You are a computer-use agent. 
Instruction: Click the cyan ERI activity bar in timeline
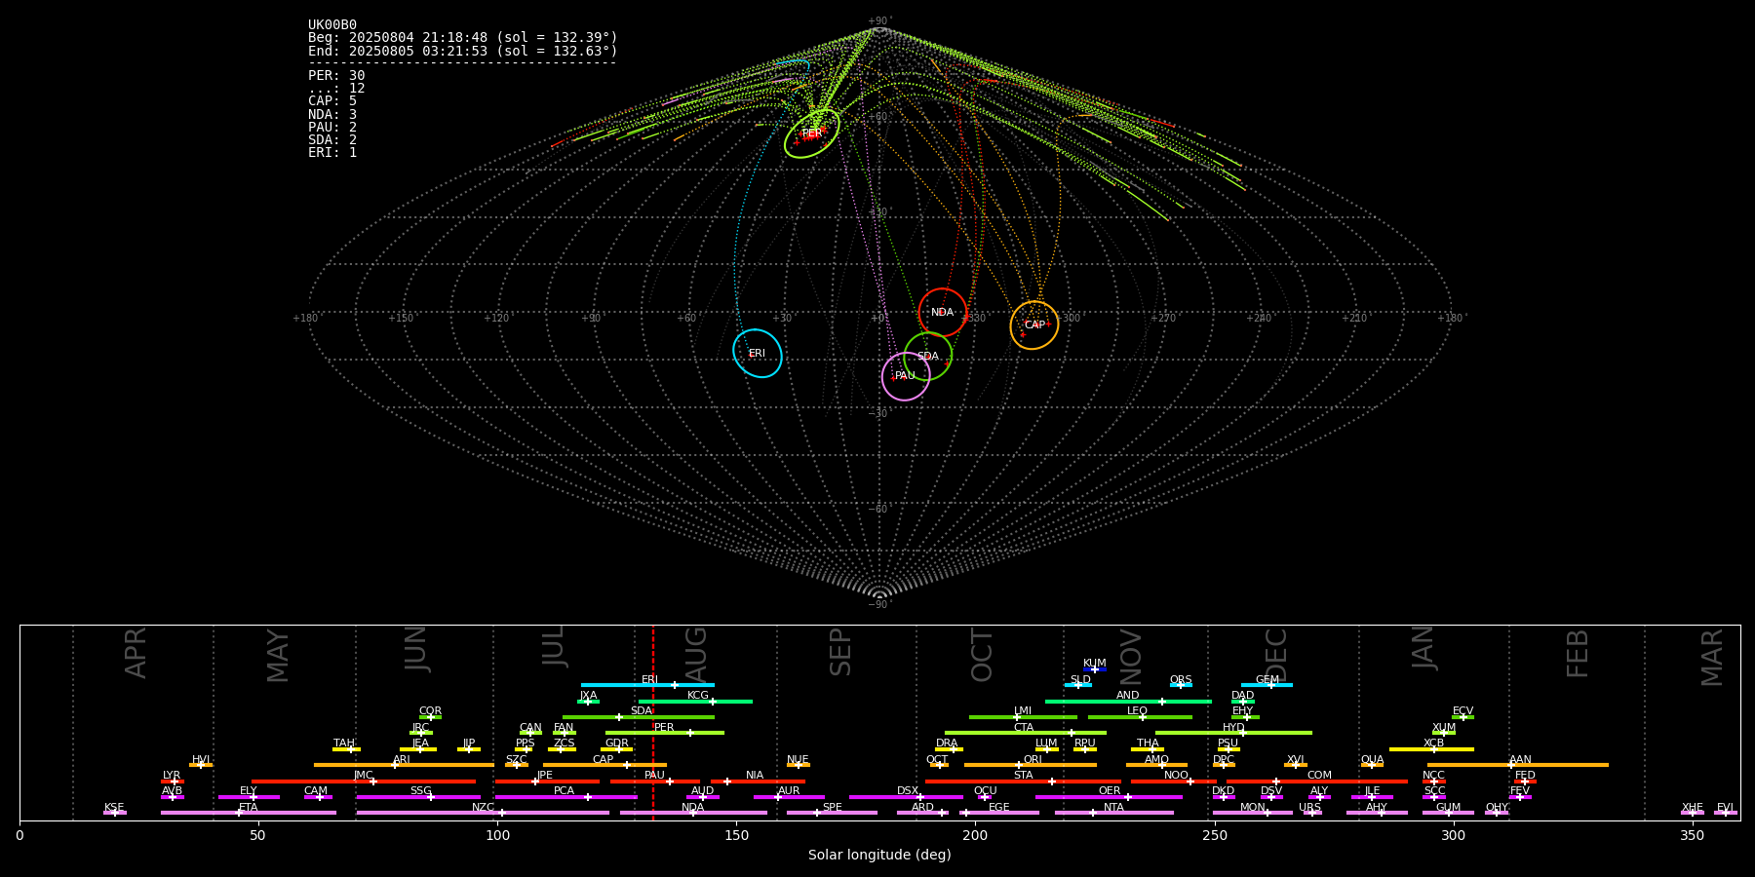coord(647,685)
